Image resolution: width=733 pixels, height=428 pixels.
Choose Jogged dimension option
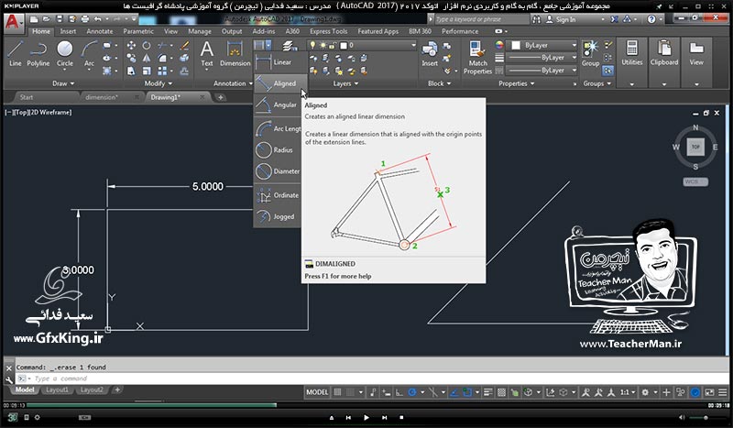tap(277, 217)
